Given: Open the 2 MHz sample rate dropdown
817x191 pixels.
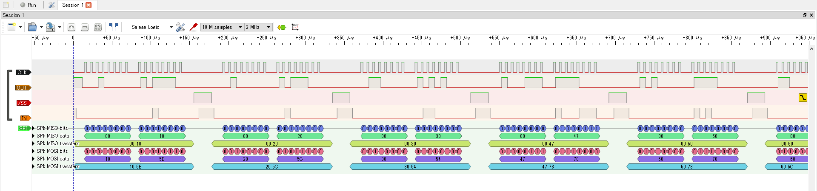Looking at the screenshot, I should (258, 27).
